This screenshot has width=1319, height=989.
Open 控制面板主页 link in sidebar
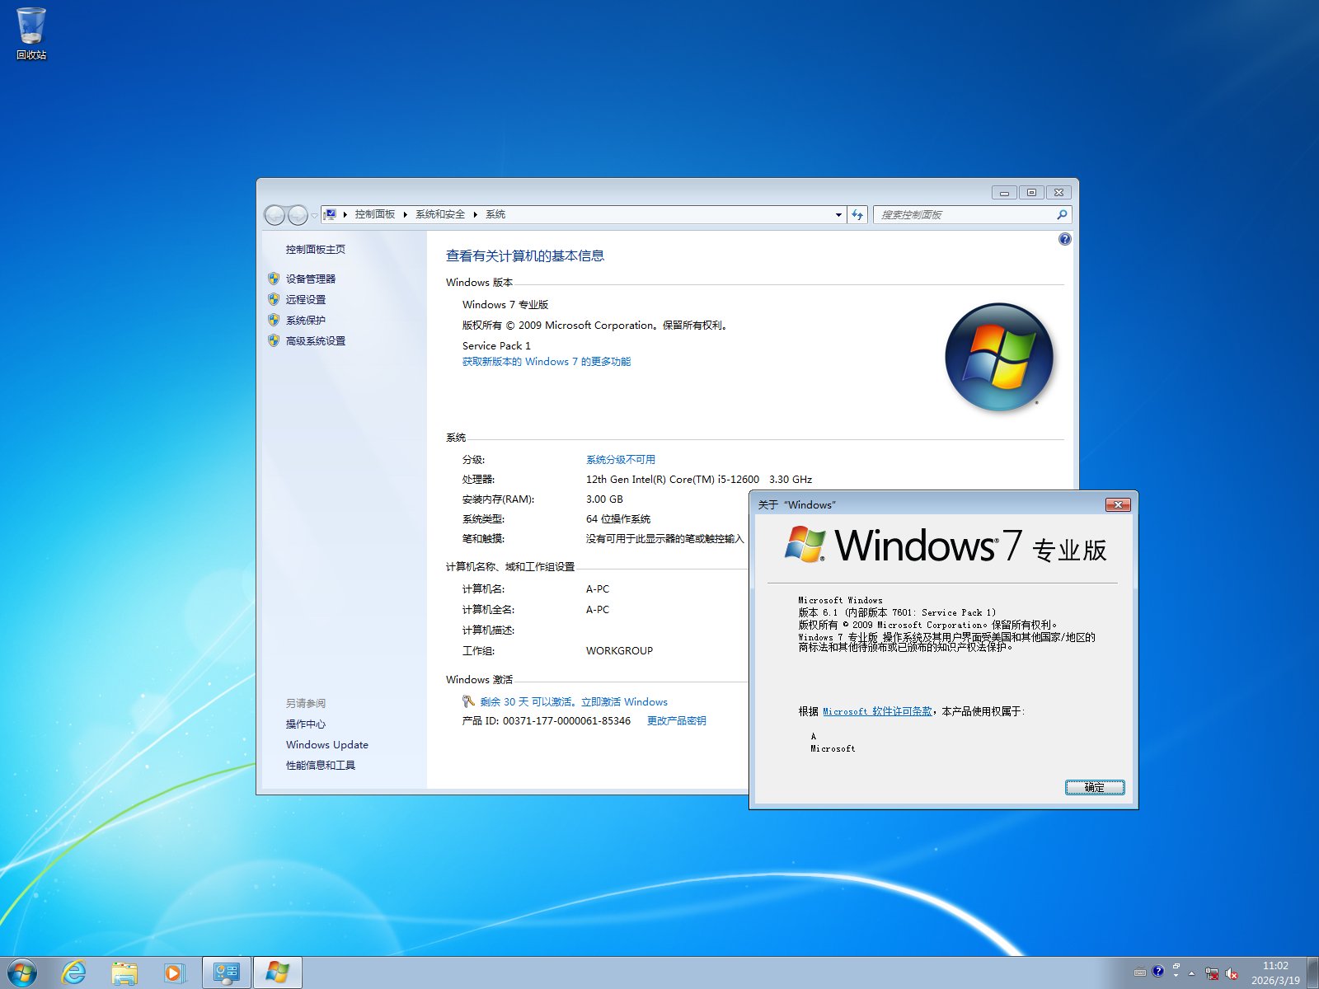tap(316, 250)
